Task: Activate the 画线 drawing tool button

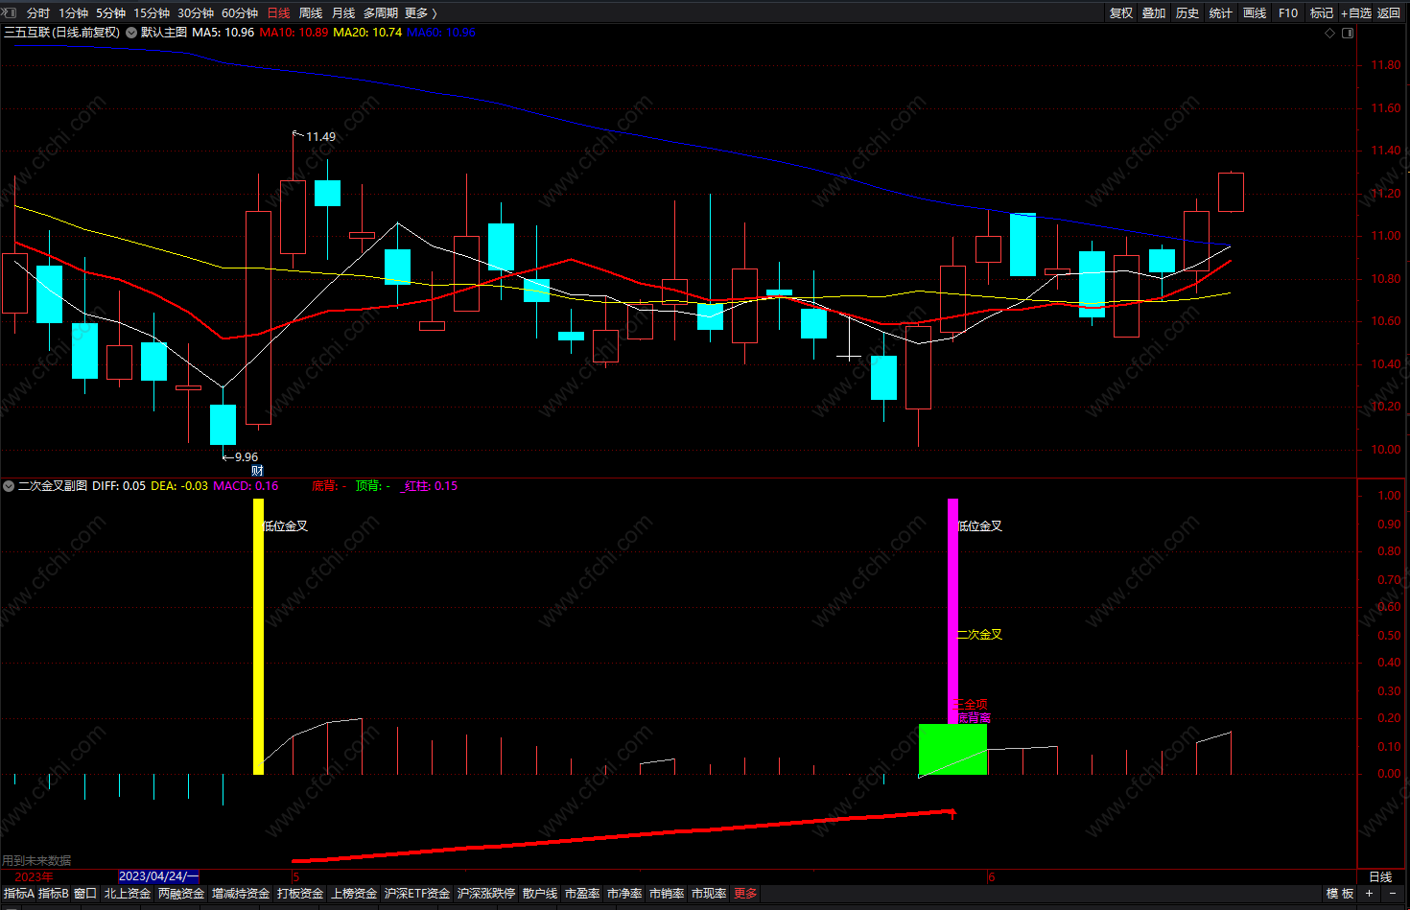Action: point(1255,13)
